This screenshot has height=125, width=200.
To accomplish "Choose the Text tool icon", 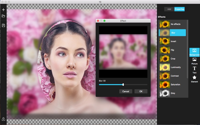I will point(194,70).
